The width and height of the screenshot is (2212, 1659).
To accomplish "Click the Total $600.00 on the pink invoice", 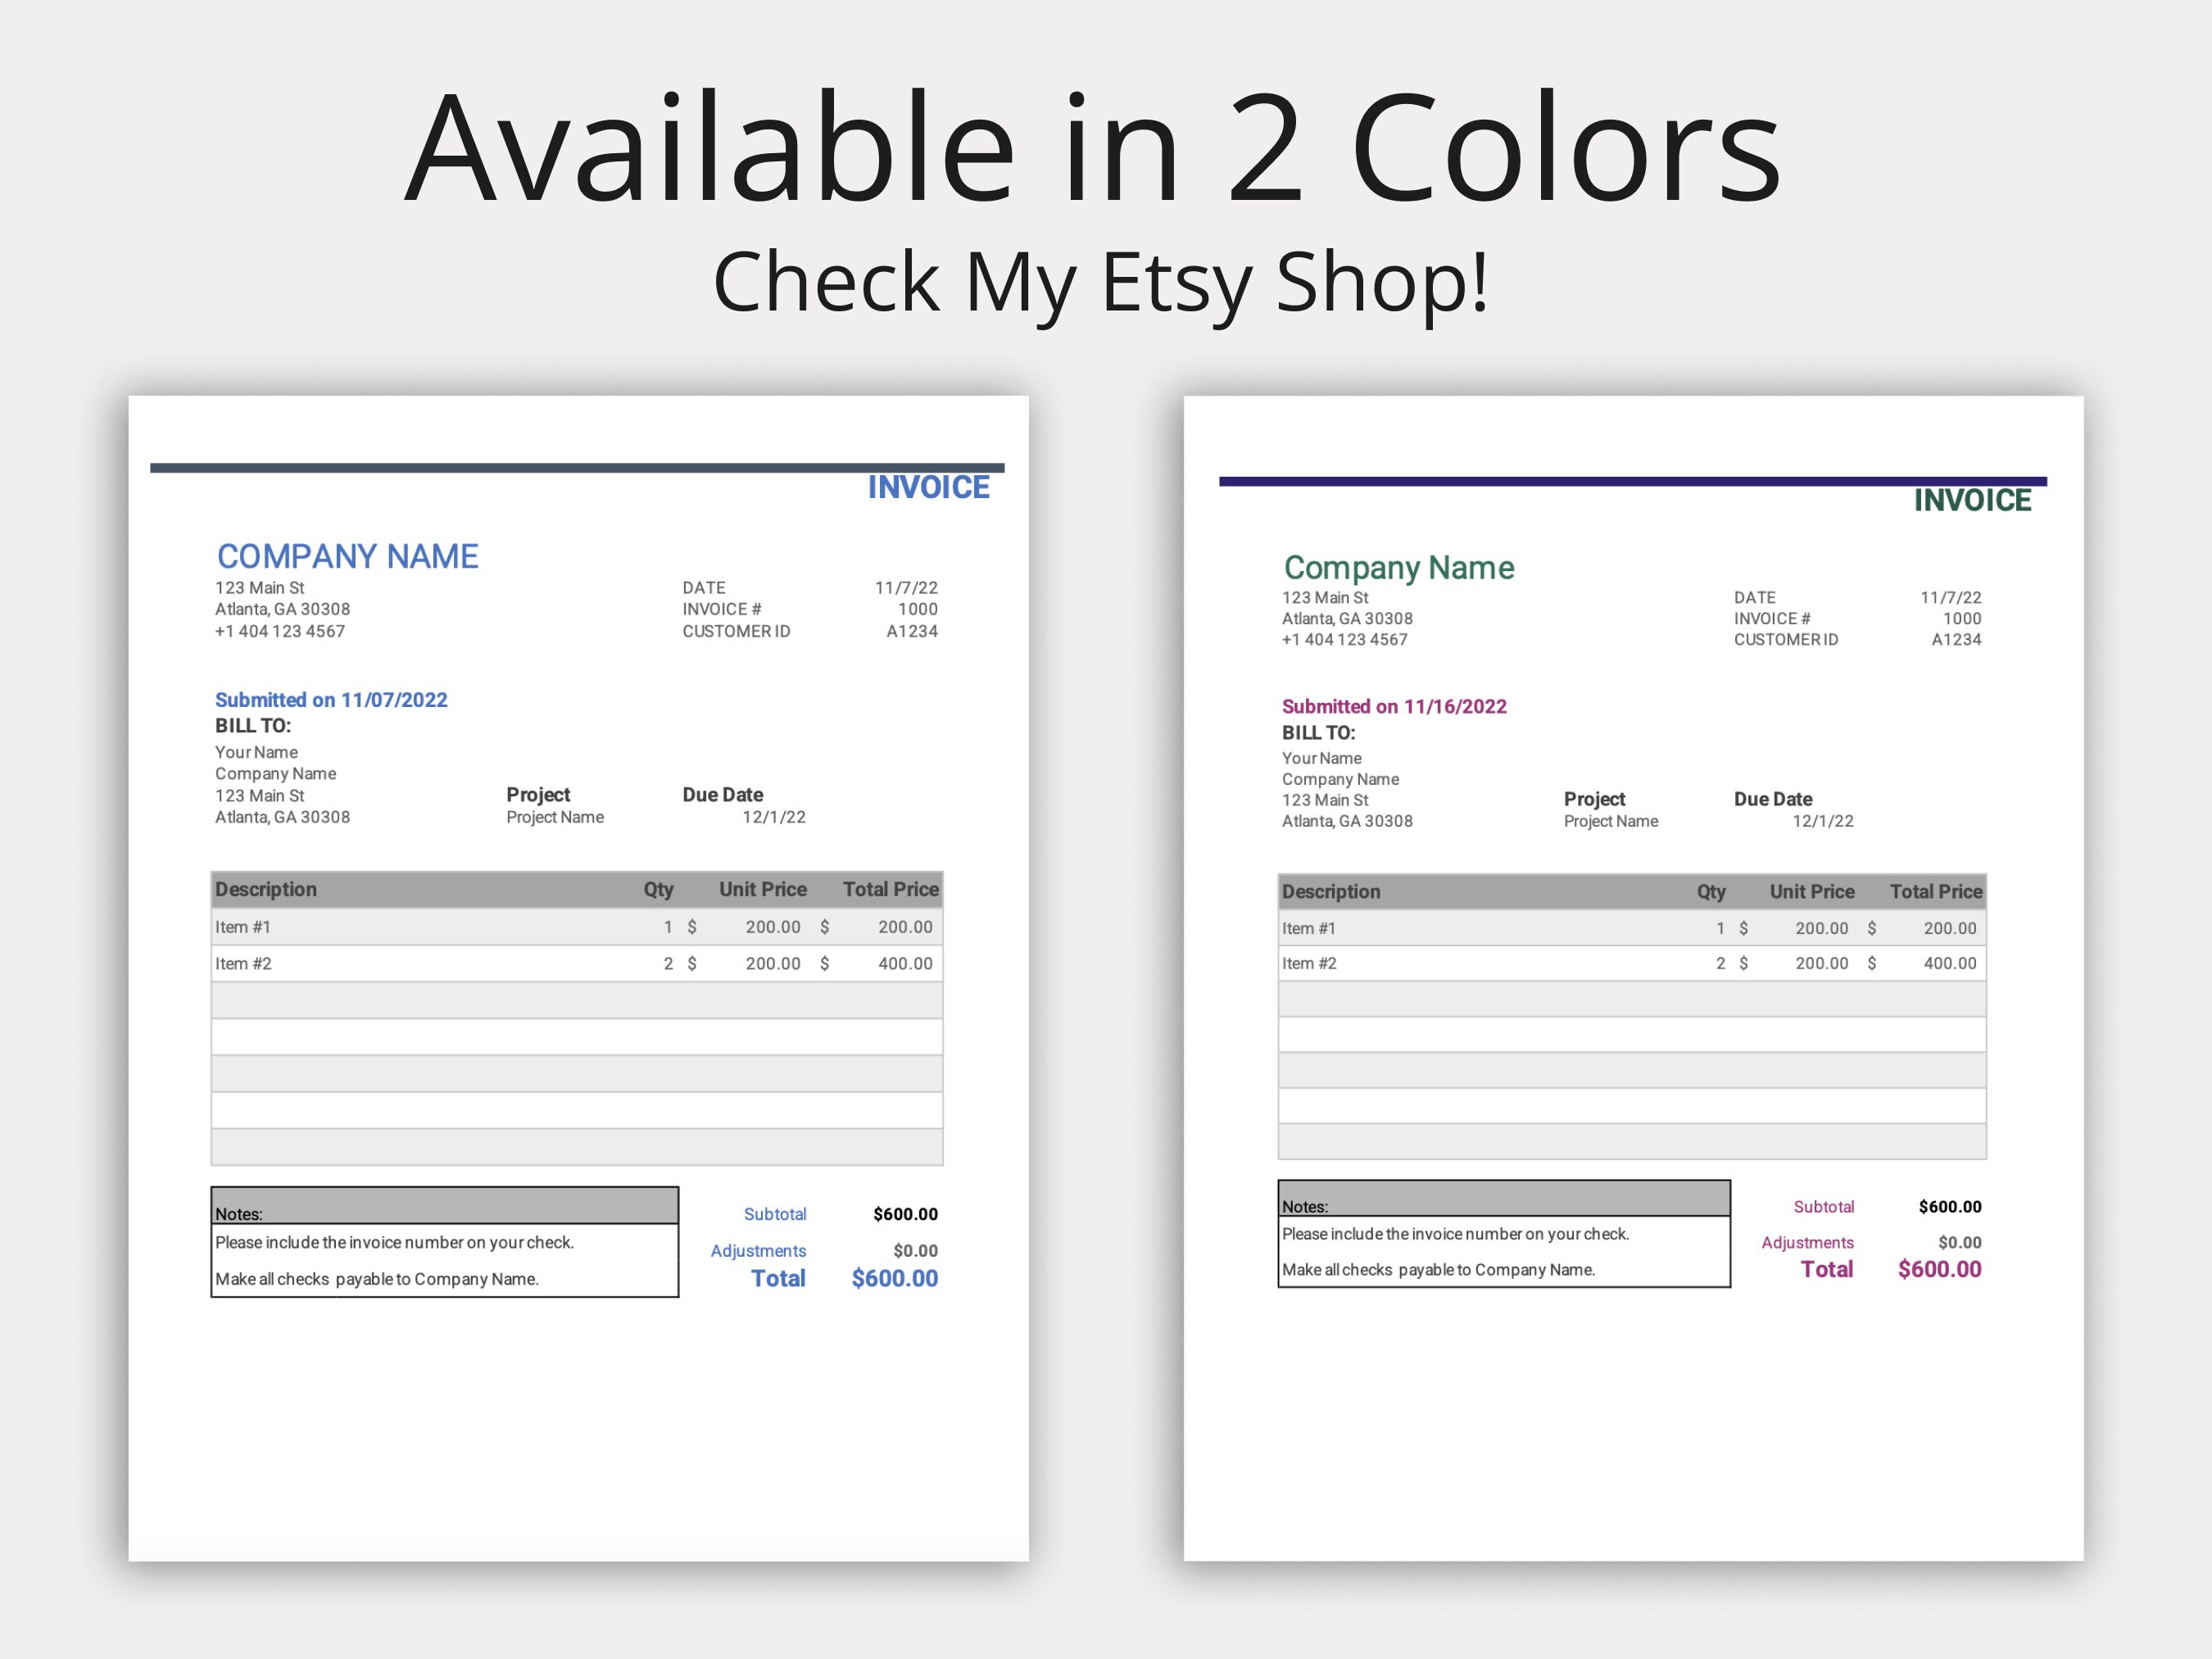I will coord(1939,1269).
